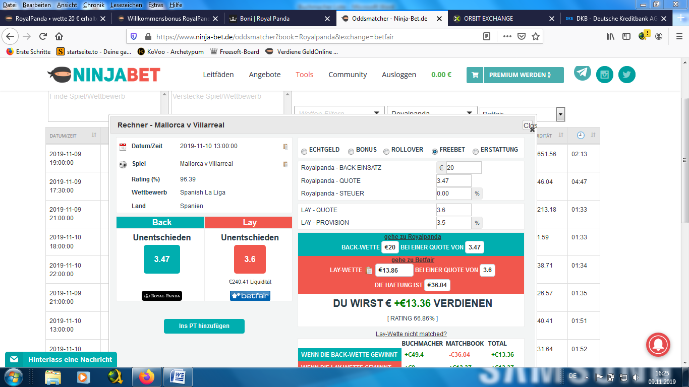Viewport: 689px width, 387px height.
Task: Click Ins PT hinzufügen button
Action: click(x=204, y=326)
